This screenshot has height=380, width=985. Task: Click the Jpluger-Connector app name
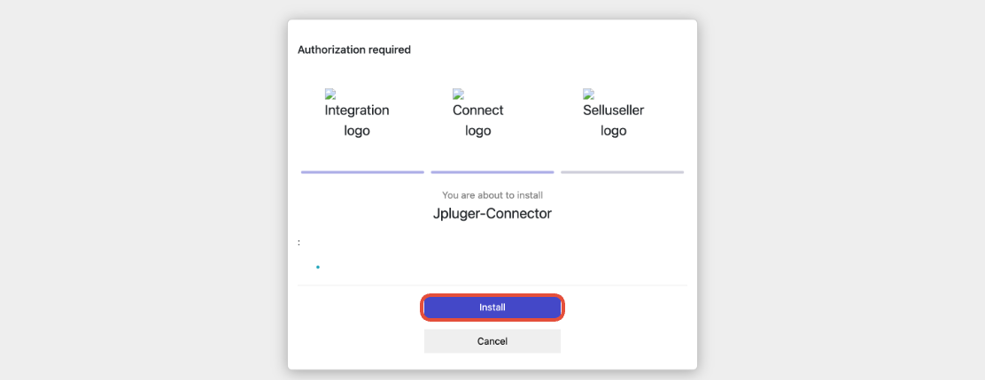pyautogui.click(x=492, y=213)
